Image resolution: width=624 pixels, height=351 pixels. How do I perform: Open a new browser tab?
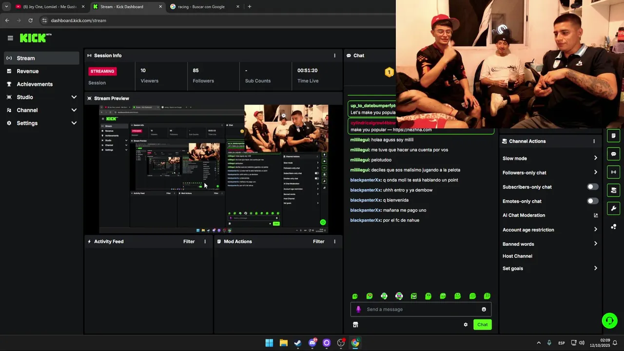(250, 7)
